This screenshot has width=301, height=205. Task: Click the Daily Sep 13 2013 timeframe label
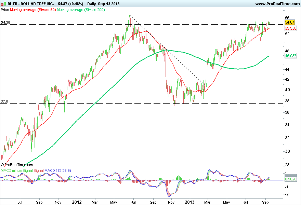click(x=103, y=4)
